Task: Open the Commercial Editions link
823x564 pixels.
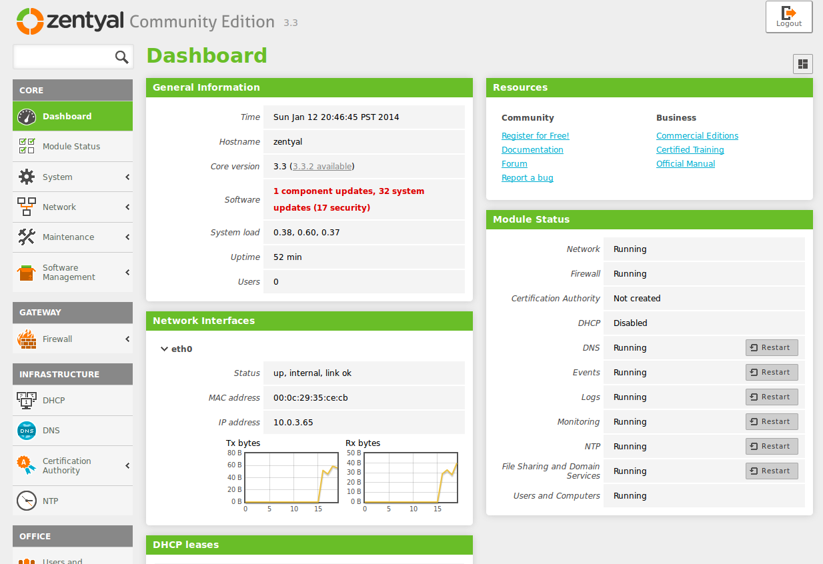Action: 697,136
